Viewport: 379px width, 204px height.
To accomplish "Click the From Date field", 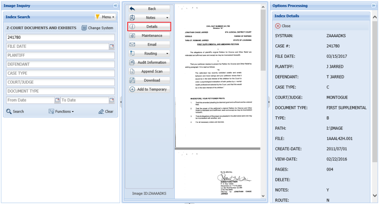I will tap(30, 100).
